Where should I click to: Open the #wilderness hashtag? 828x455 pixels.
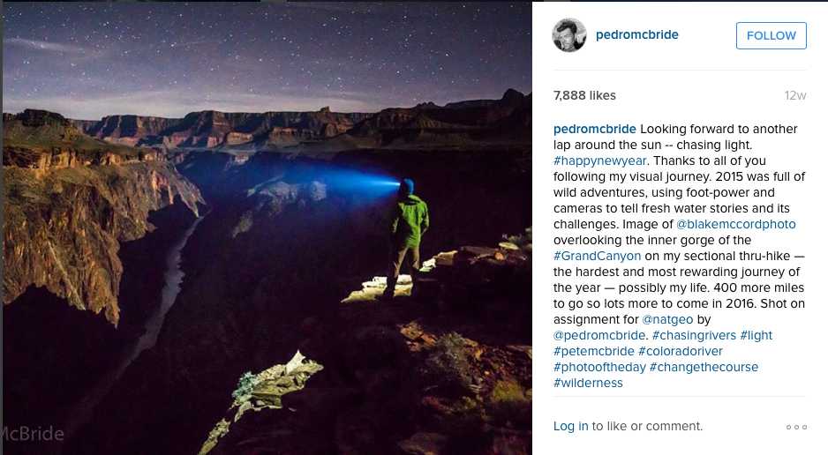click(x=588, y=383)
